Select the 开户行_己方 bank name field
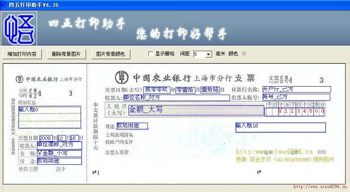This screenshot has height=192, width=350. point(296,89)
